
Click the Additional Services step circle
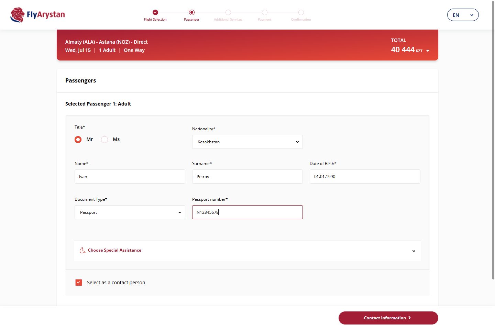coord(228,12)
